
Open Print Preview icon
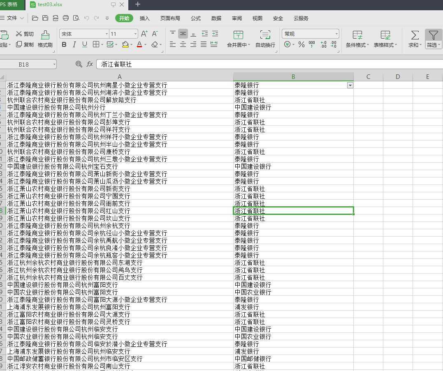tap(76, 18)
